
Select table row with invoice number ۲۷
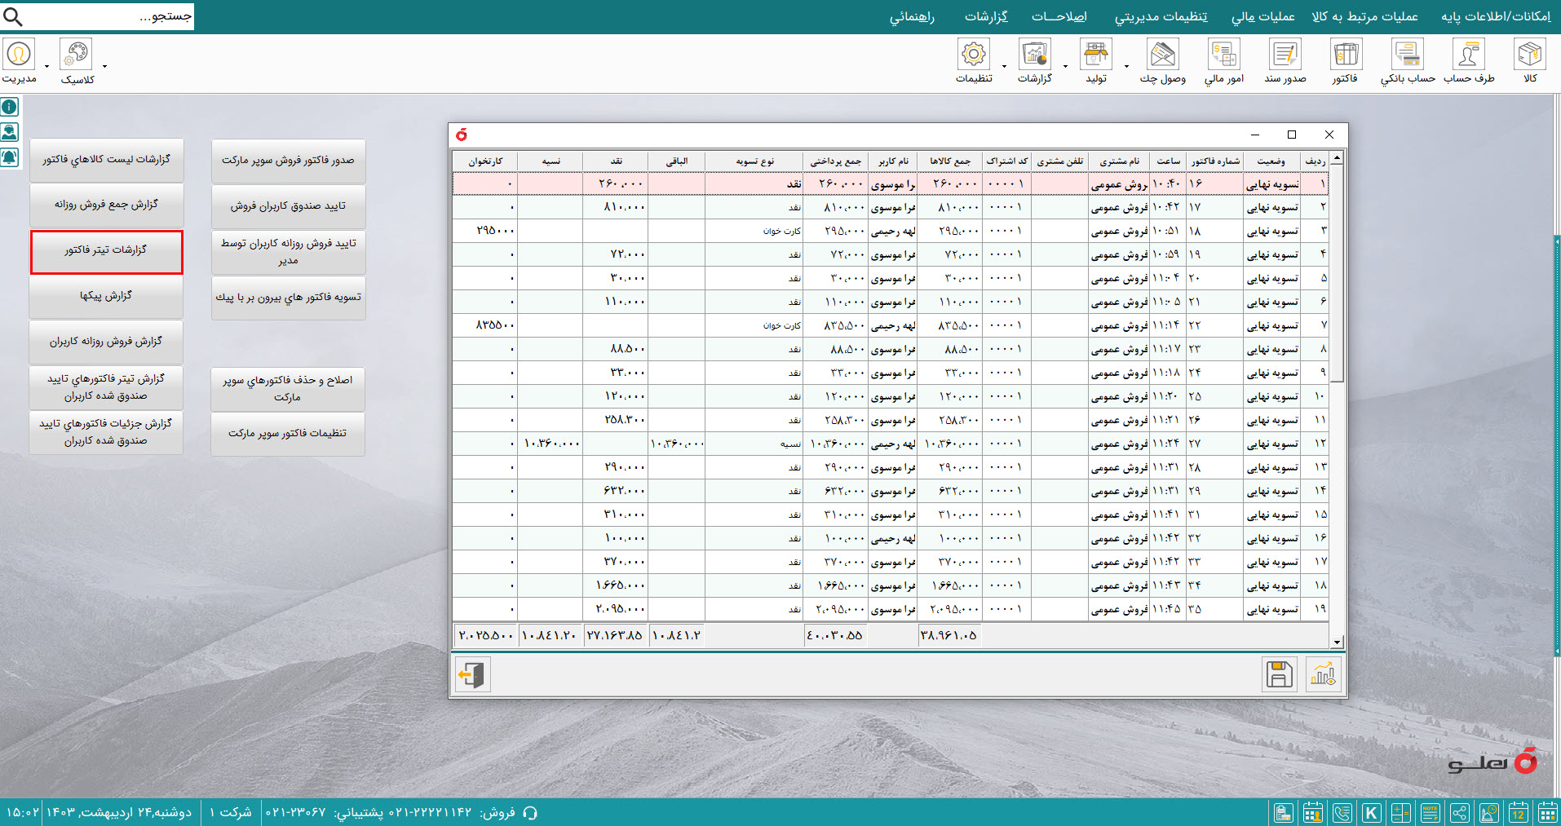coord(891,444)
